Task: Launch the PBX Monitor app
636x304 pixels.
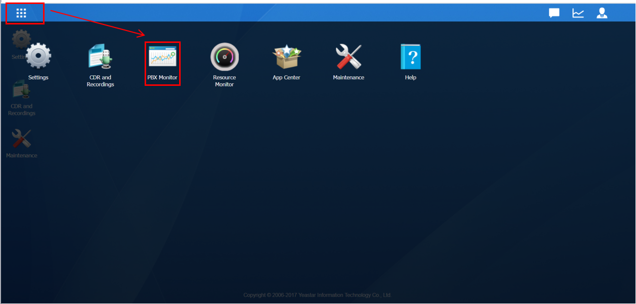Action: [x=162, y=63]
